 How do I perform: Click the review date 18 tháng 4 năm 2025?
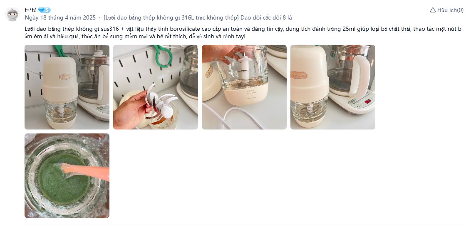(x=60, y=18)
